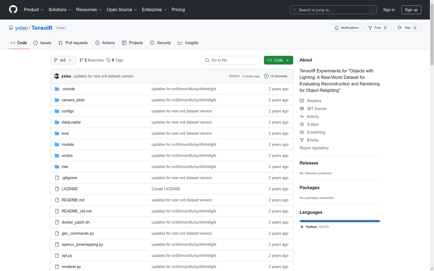Click the commits history clock icon
This screenshot has width=434, height=271.
point(266,76)
